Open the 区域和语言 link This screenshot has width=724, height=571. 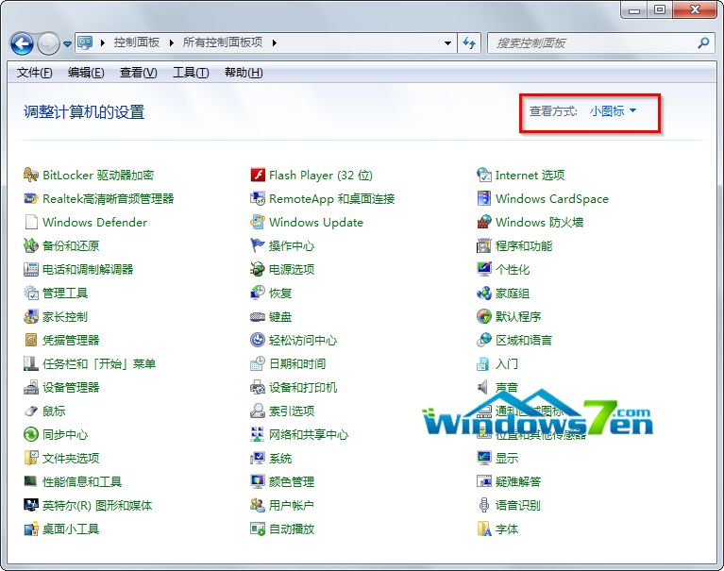point(524,340)
